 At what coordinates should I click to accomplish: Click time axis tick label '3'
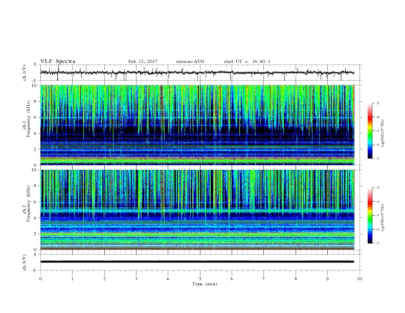(136, 279)
